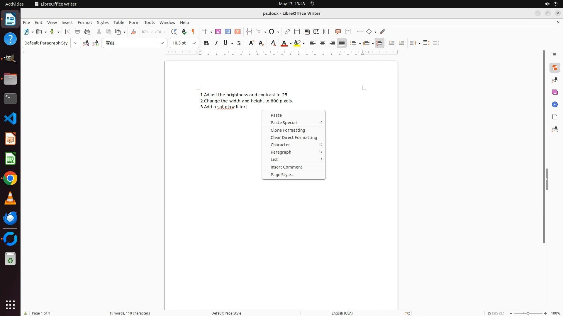
Task: Click the Insert Image icon
Action: 218,32
